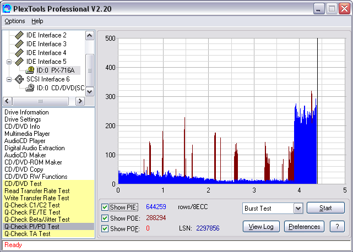Viewport: 353px width, 252px height.
Task: Collapse the IDE Interface 5 node
Action: 9,62
